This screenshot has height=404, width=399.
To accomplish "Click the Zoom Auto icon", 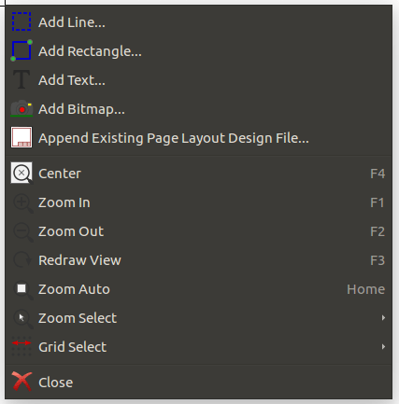I will tap(22, 290).
